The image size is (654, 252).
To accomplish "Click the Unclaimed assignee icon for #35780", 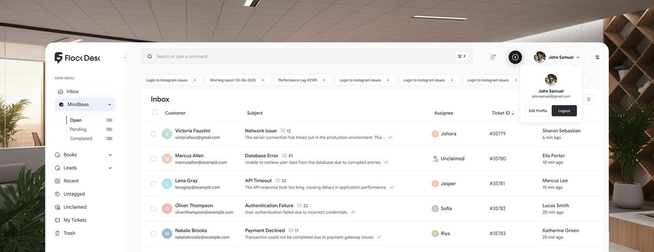I will pyautogui.click(x=435, y=159).
